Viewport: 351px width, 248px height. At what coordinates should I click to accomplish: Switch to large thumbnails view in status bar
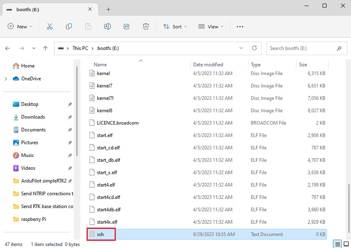click(x=345, y=244)
